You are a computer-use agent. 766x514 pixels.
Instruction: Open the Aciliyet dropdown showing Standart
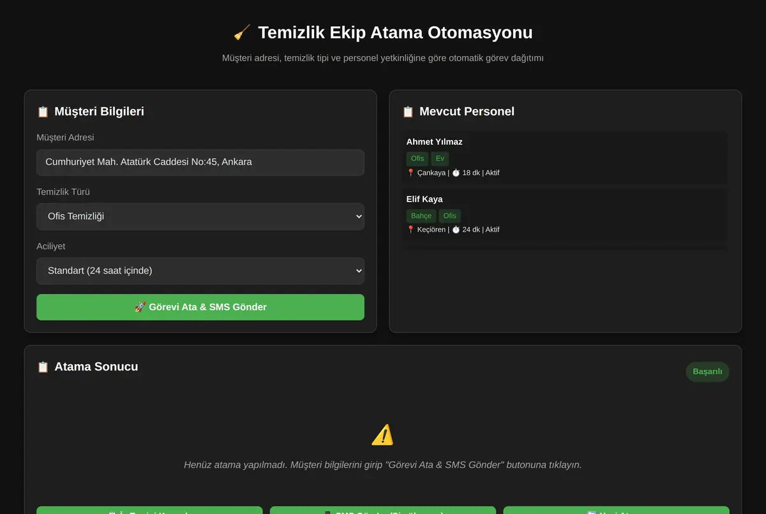coord(200,270)
